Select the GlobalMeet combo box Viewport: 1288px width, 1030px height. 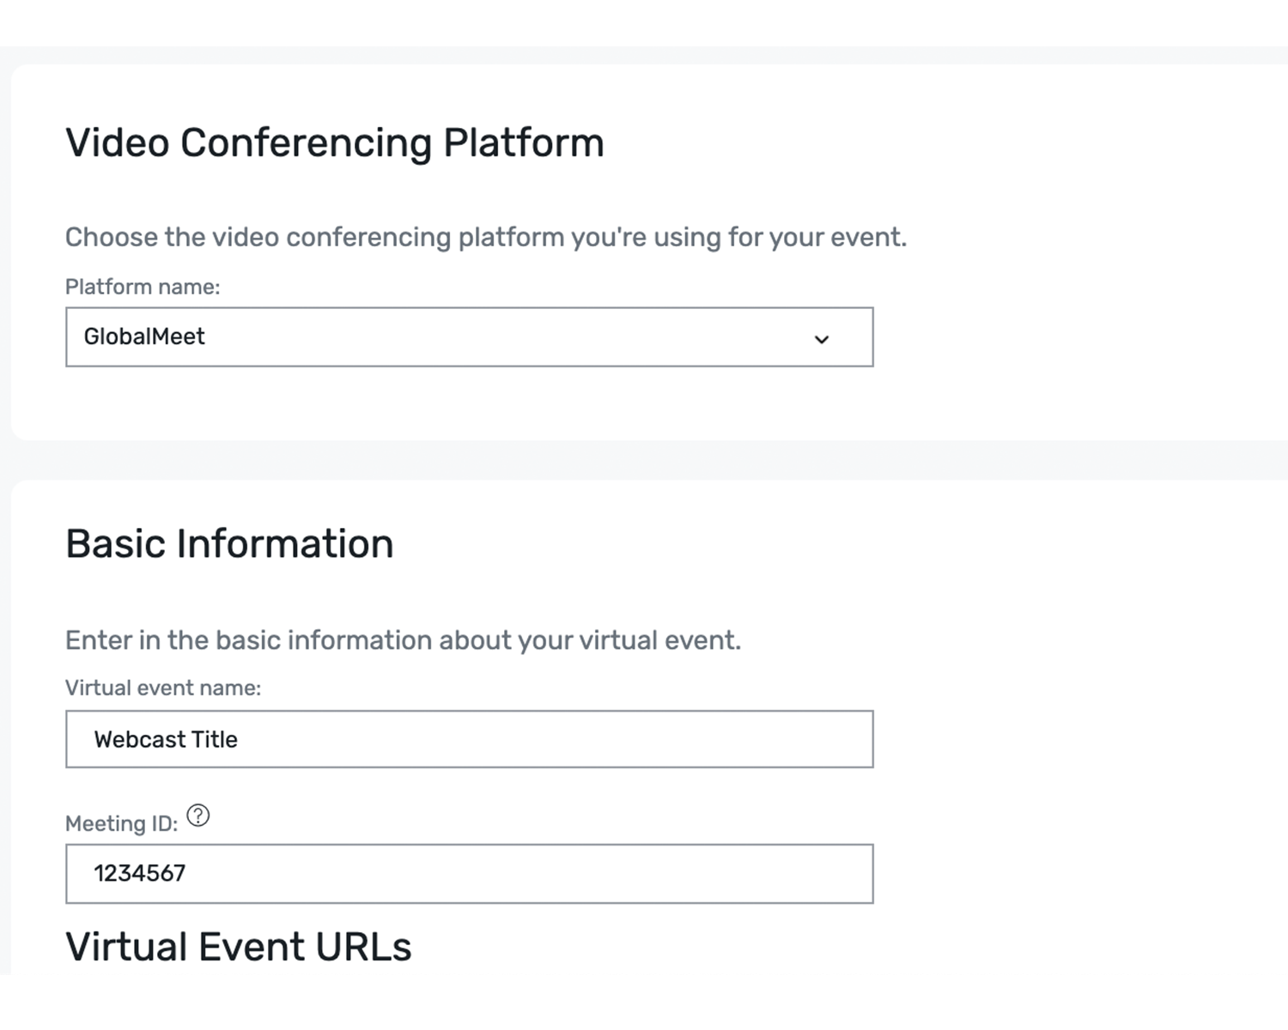469,337
